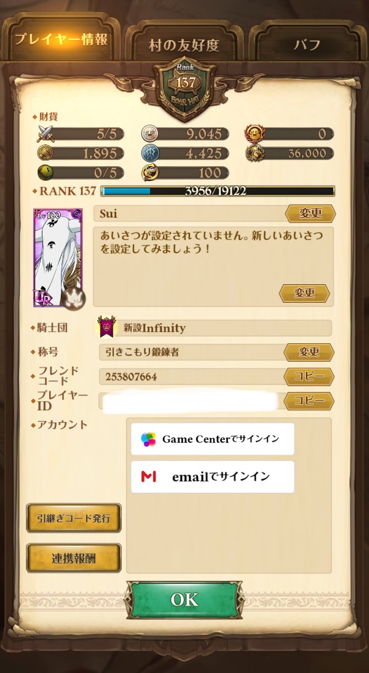Screen dimensions: 369x673
Task: Tap the gold coin currency icon
Action: [x=45, y=153]
